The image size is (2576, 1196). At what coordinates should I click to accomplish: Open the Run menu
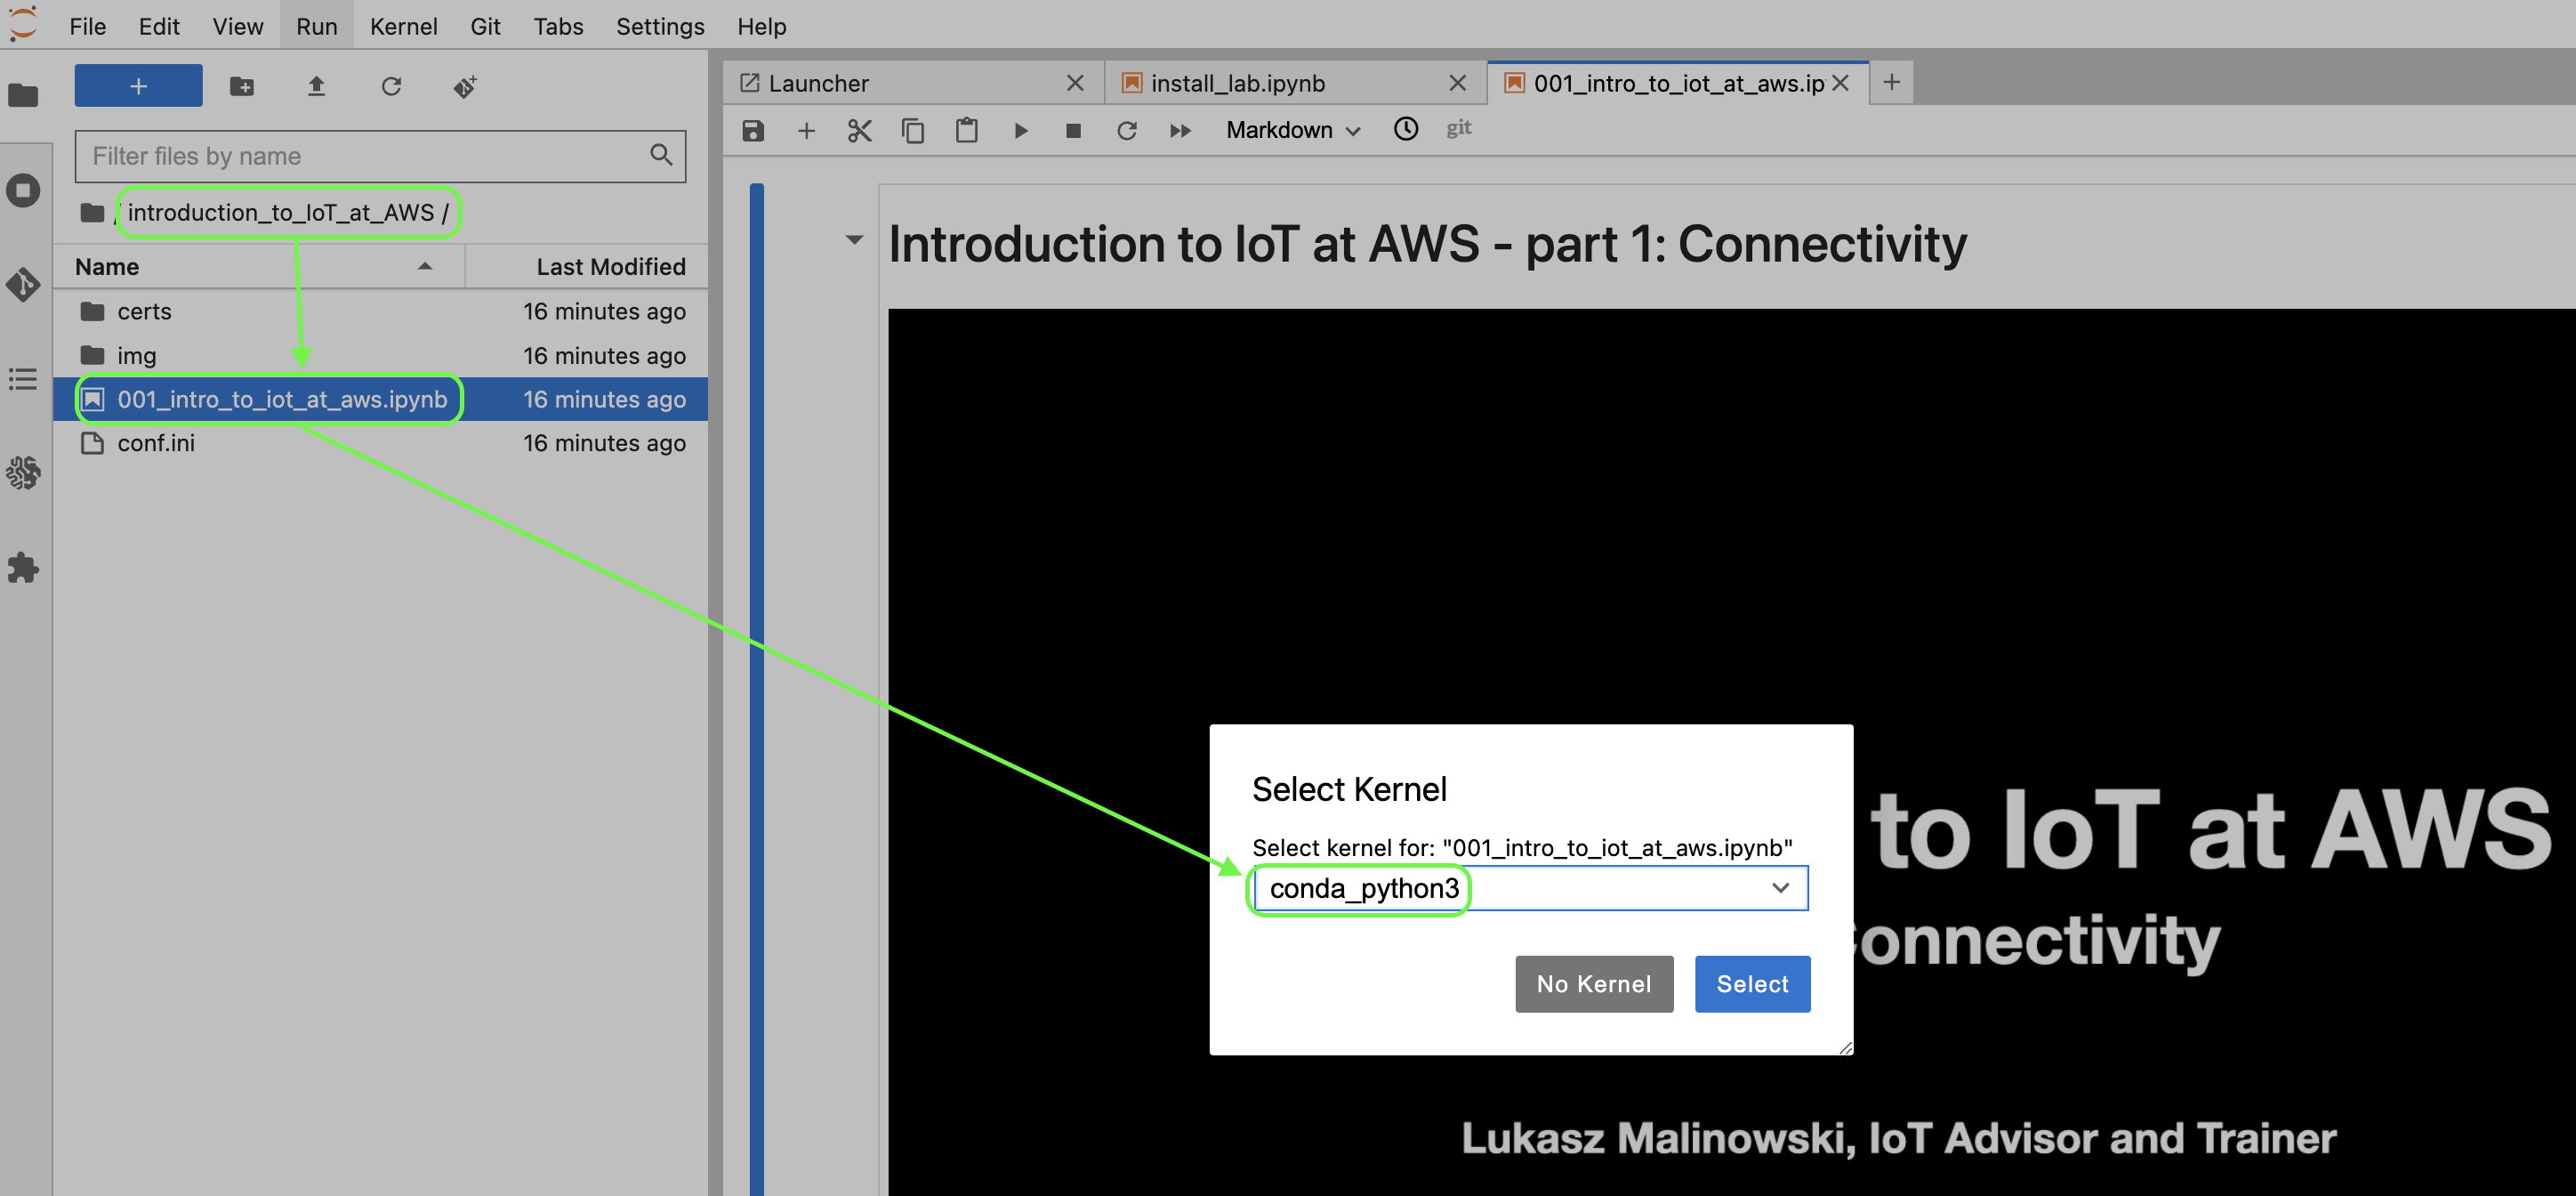point(316,26)
